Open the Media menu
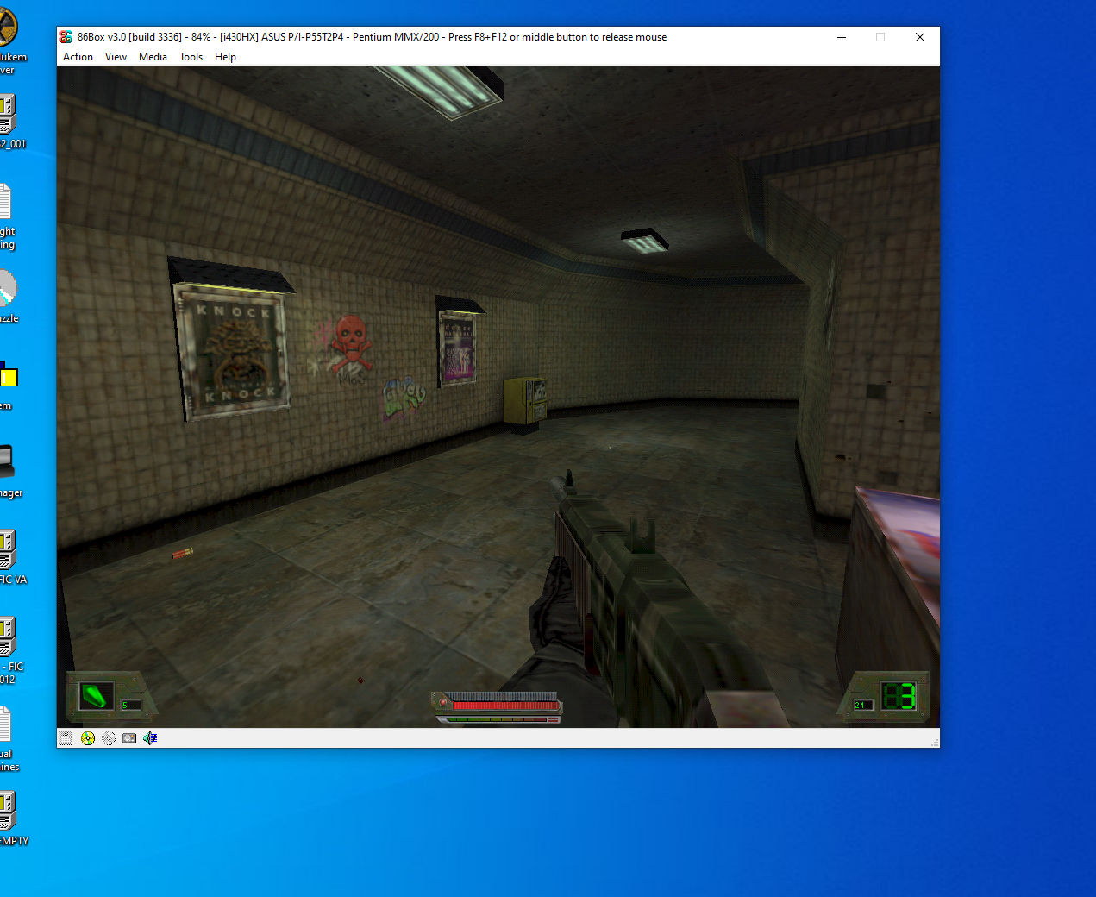 pyautogui.click(x=153, y=57)
